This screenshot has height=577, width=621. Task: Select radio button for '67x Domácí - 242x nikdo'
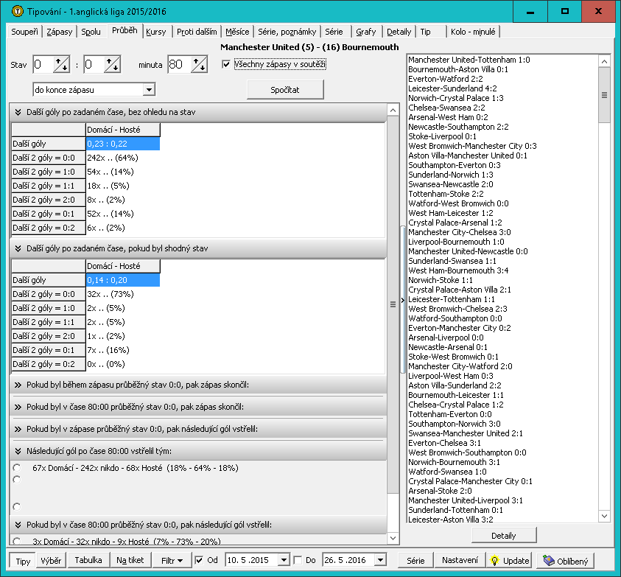17,468
